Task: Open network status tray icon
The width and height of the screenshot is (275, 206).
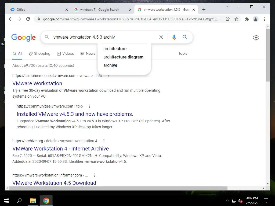Action: [x=234, y=201]
